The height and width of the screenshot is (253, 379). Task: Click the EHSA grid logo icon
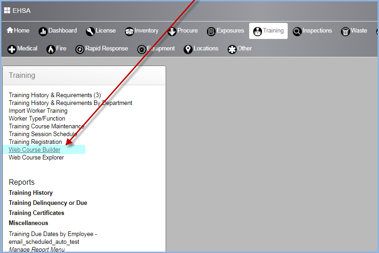click(7, 11)
